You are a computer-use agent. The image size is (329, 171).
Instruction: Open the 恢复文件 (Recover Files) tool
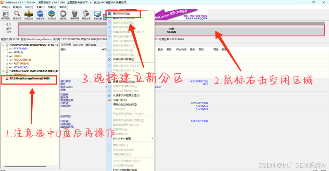pyautogui.click(x=29, y=15)
